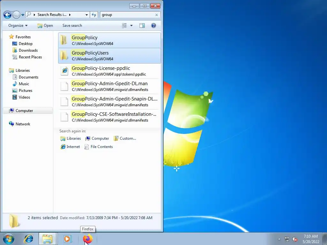
Task: Minimize the Explorer window
Action: [x=134, y=6]
